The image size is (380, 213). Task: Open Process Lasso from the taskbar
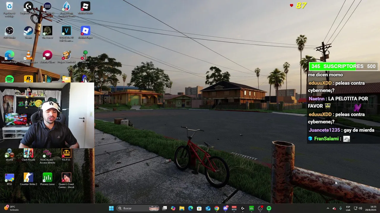(251, 208)
